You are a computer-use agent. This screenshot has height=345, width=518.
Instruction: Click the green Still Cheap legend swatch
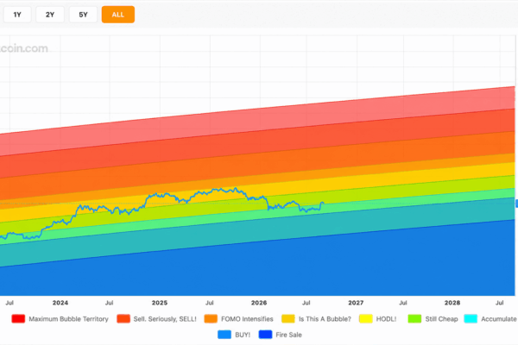coord(414,318)
